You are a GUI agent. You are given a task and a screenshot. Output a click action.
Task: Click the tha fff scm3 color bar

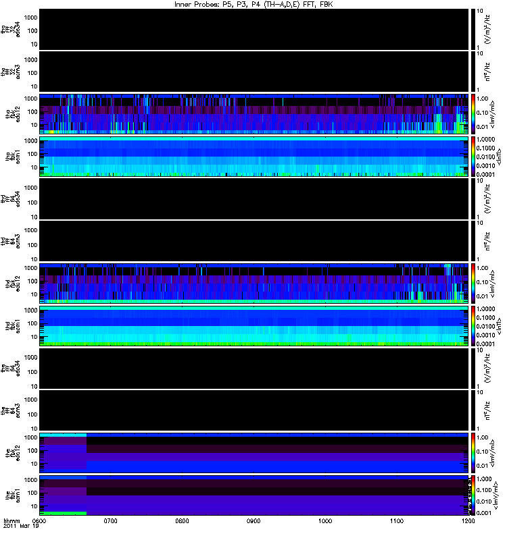tap(473, 72)
